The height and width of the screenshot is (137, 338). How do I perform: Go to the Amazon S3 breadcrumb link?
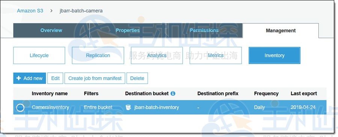coord(30,10)
